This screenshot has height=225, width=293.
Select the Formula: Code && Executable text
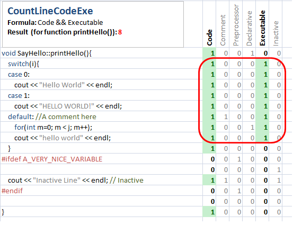pyautogui.click(x=55, y=22)
